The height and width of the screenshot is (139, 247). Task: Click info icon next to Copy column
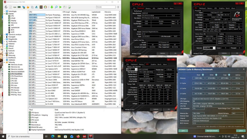tap(229, 75)
